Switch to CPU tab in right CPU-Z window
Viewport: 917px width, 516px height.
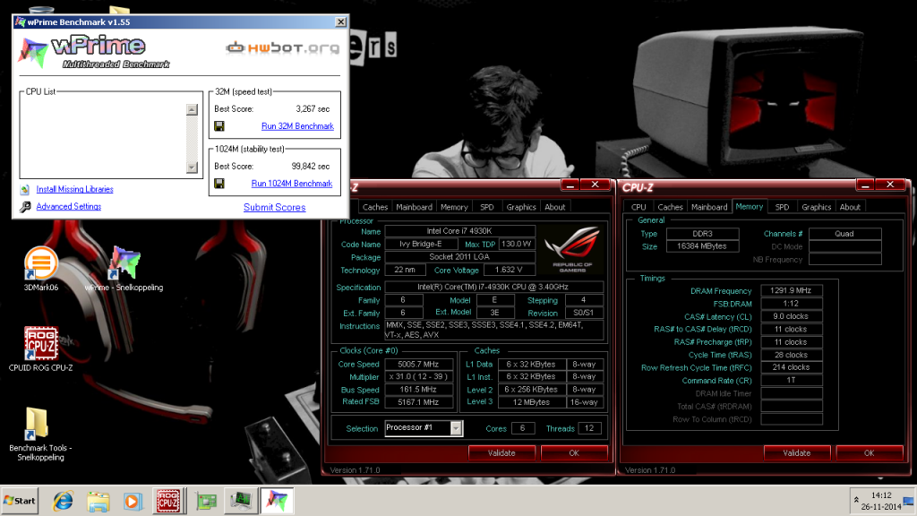[638, 207]
